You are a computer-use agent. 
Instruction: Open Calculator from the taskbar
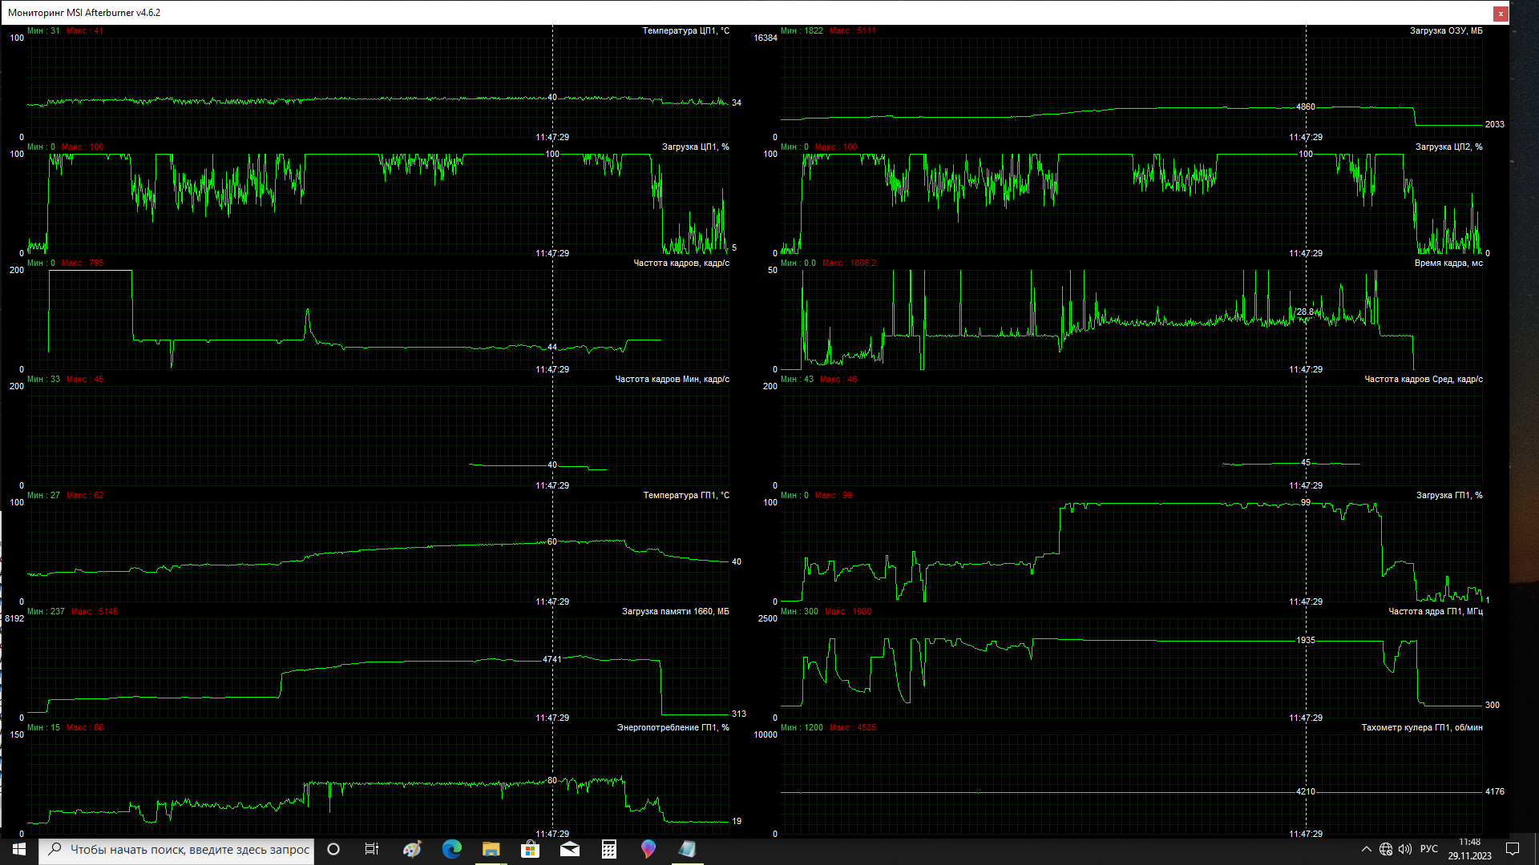point(608,849)
